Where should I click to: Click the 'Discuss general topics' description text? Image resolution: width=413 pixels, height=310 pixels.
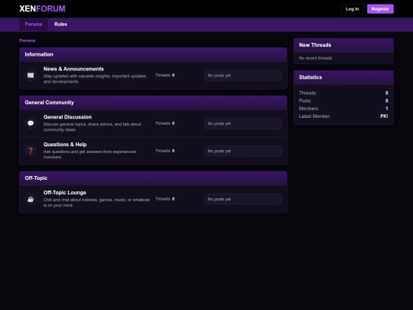click(93, 127)
